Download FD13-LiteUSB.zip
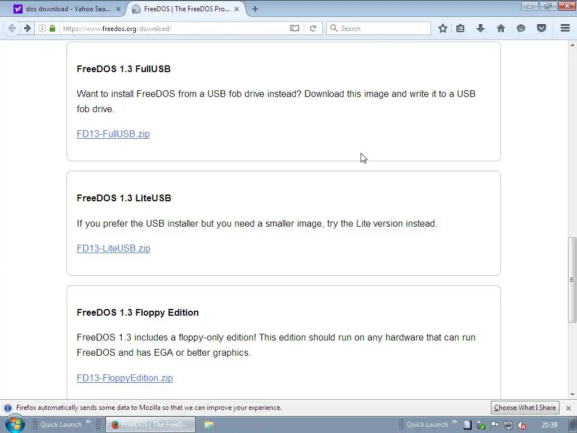The image size is (577, 433). pos(113,248)
